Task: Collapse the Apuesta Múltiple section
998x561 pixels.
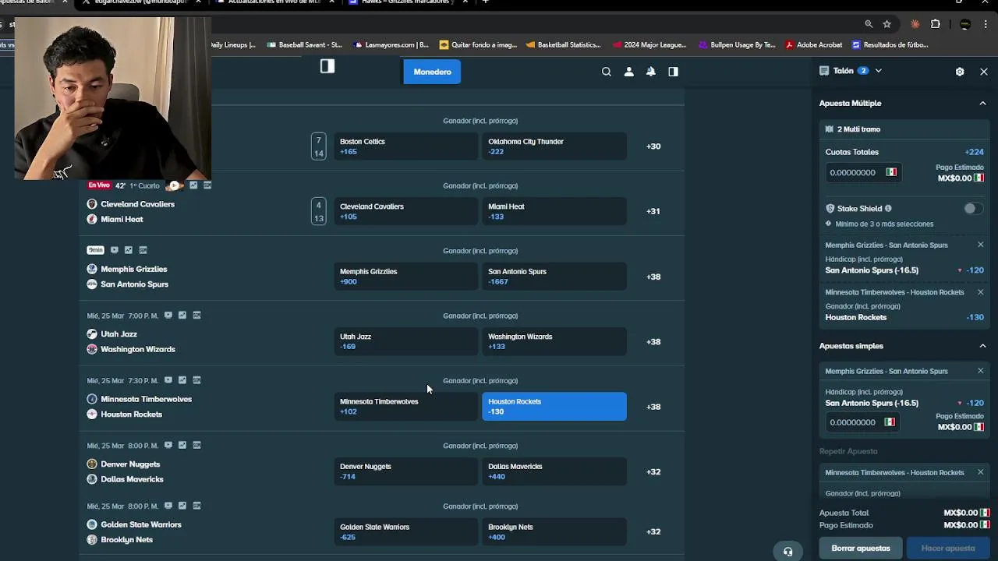Action: [x=982, y=103]
